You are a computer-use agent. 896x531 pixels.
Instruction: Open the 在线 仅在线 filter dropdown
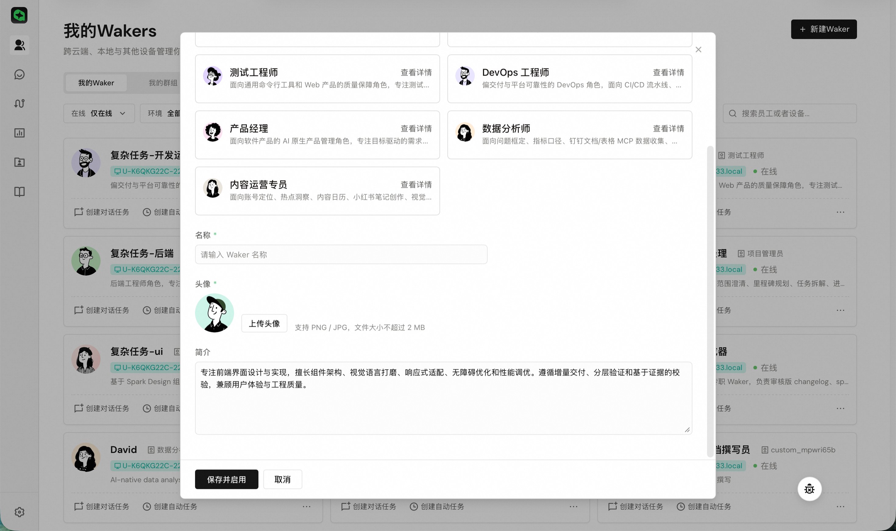[x=99, y=113]
